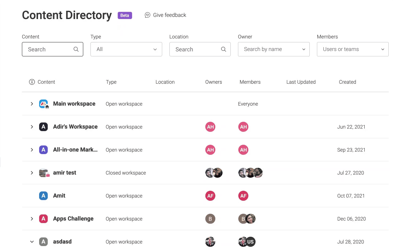
Task: Click the member avatars in Apps Challenge row
Action: 247,219
